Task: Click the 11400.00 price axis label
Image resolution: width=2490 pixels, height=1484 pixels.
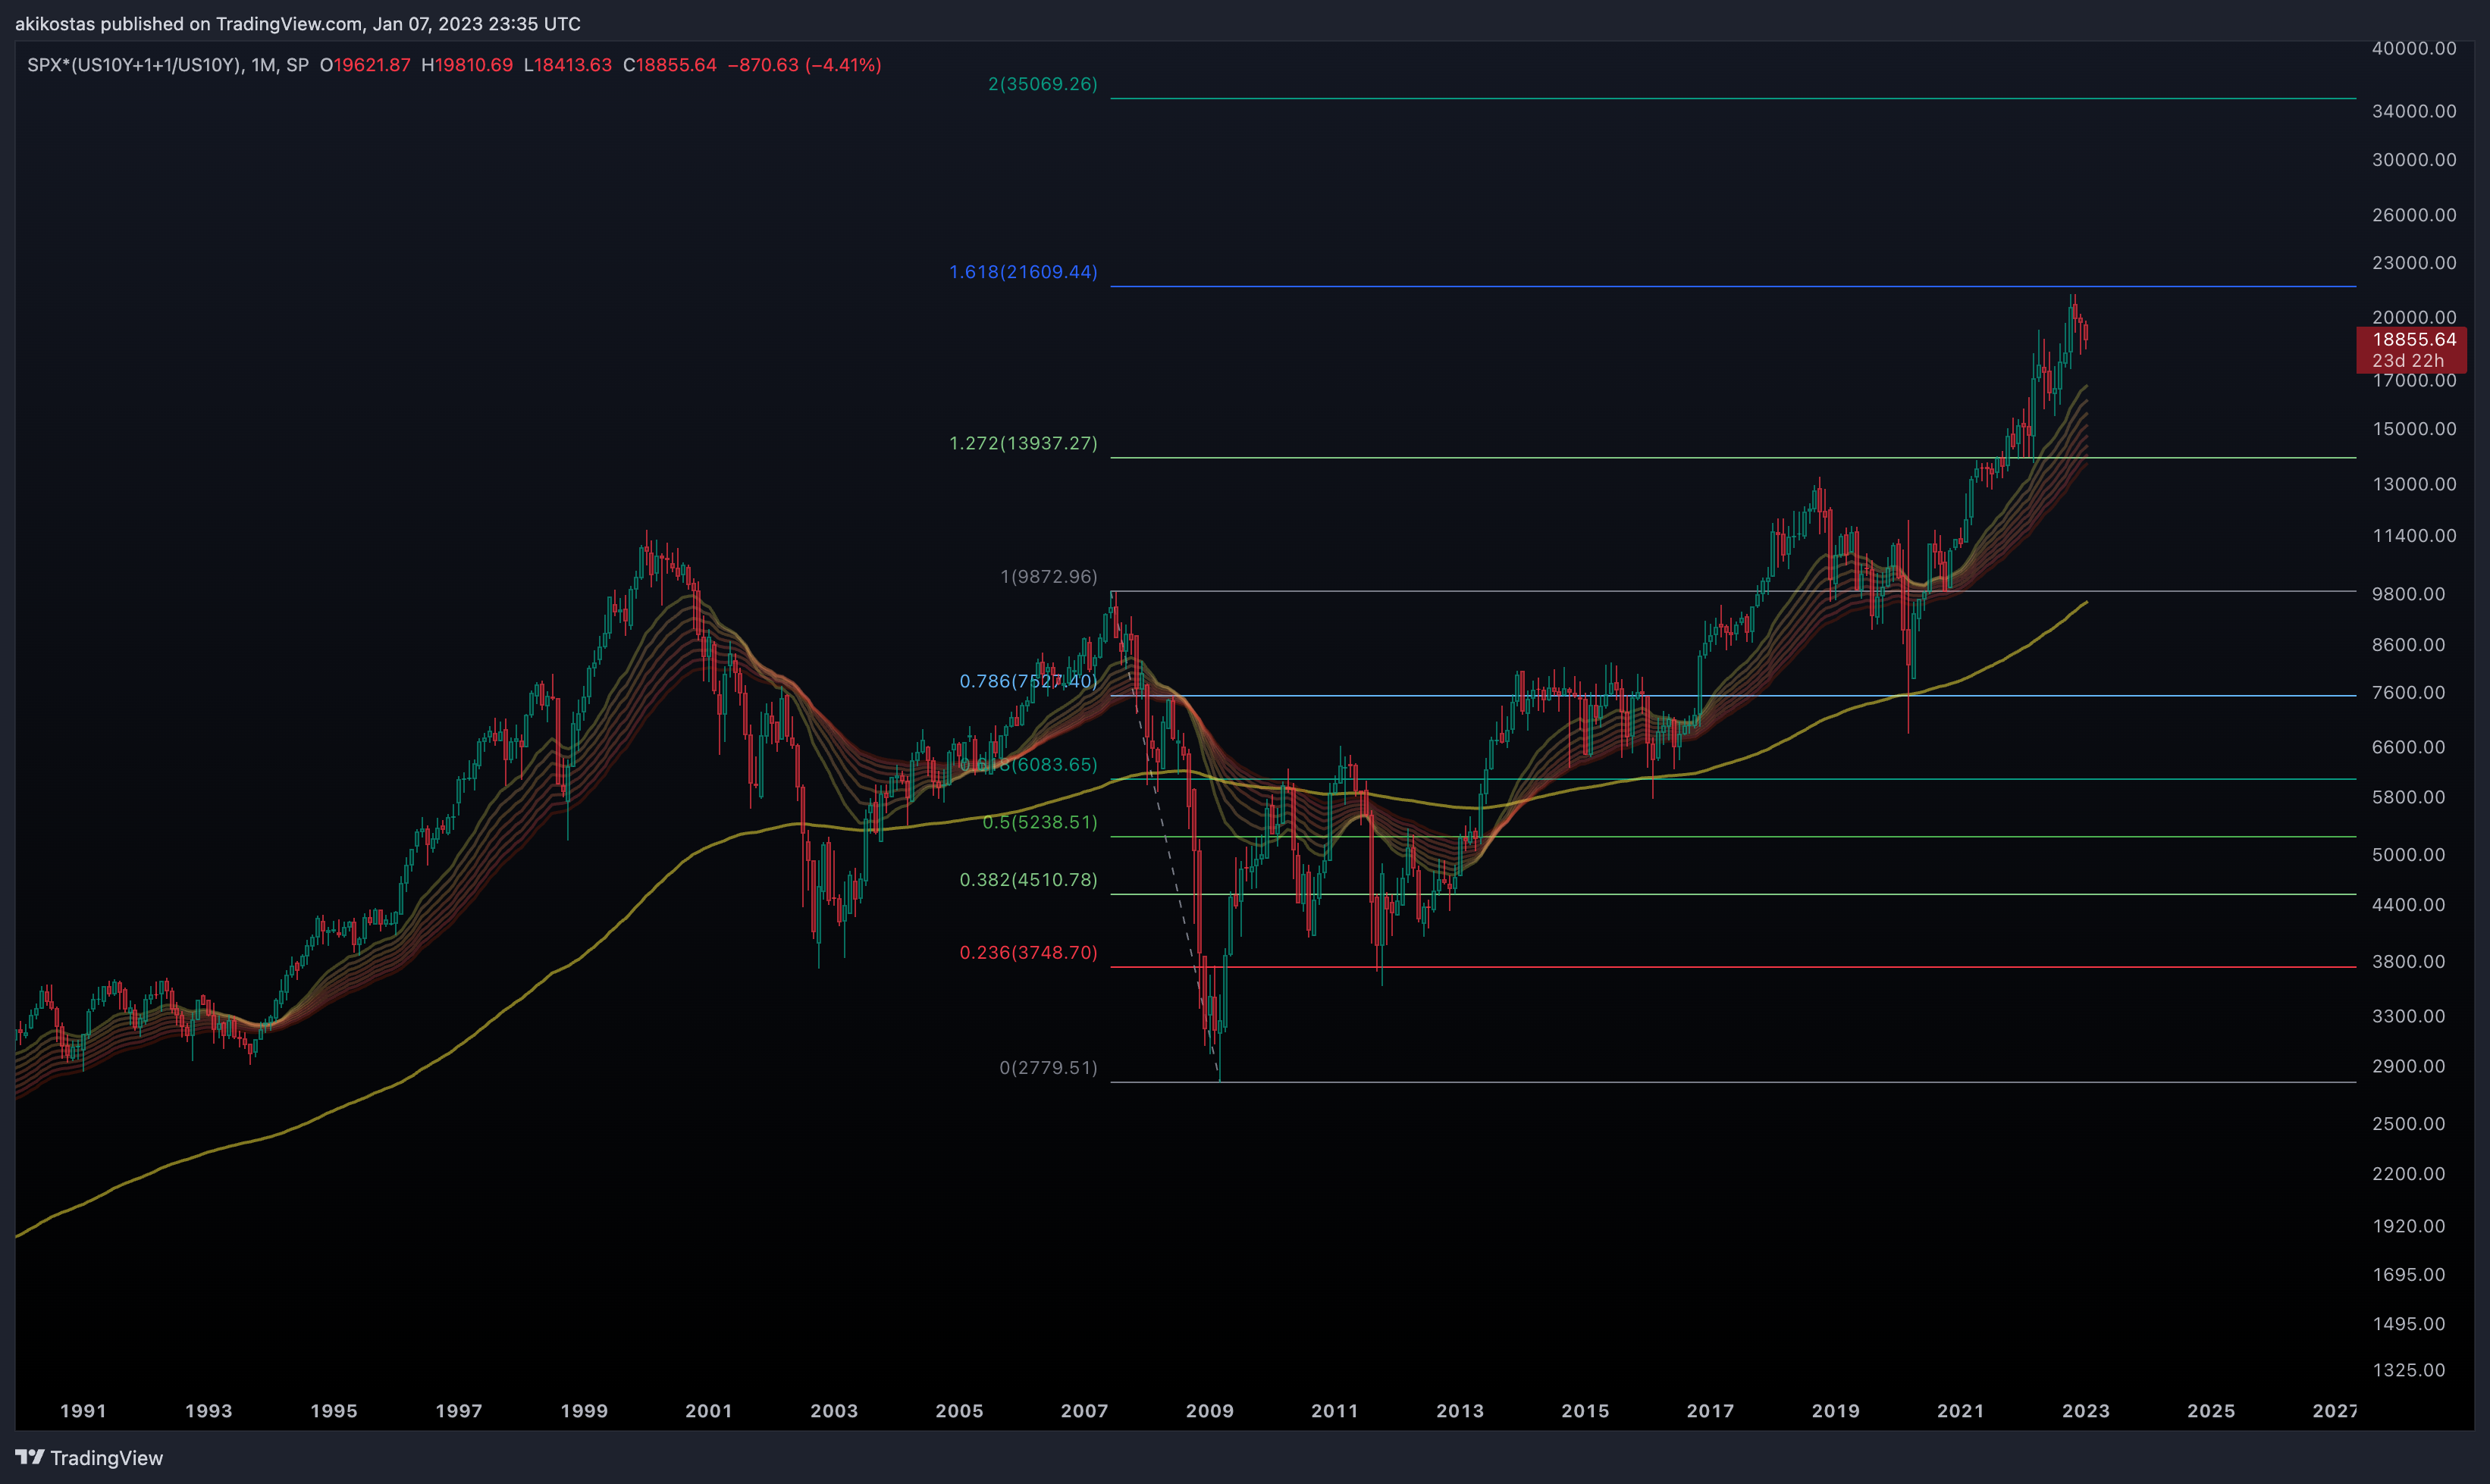Action: (x=2414, y=536)
